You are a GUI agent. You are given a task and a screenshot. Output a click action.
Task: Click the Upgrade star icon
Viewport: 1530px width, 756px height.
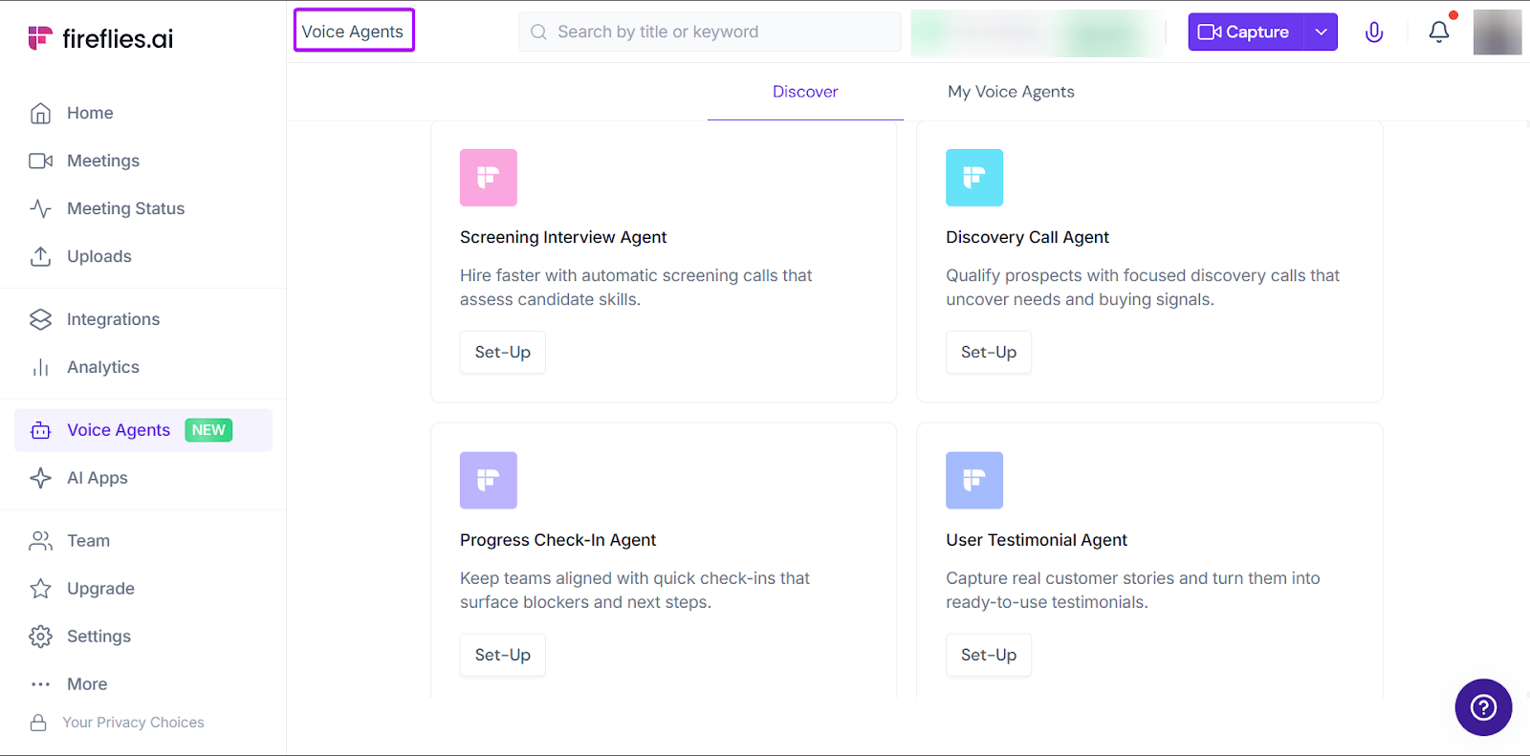[x=40, y=589]
